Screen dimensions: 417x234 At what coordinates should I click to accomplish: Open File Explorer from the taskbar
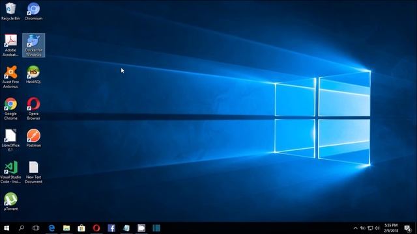(x=66, y=228)
